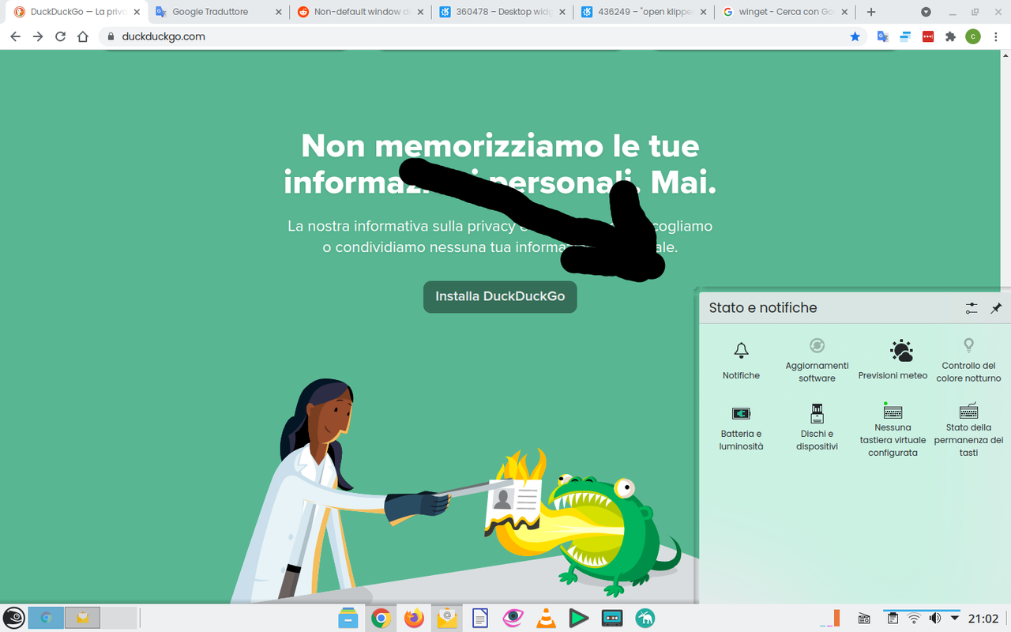Open clipboard tray icon
Image resolution: width=1011 pixels, height=632 pixels.
(x=892, y=619)
